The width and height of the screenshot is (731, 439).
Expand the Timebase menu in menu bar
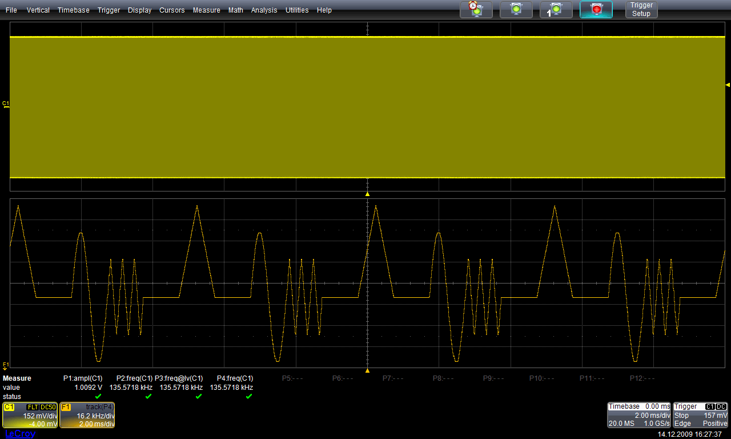[73, 10]
